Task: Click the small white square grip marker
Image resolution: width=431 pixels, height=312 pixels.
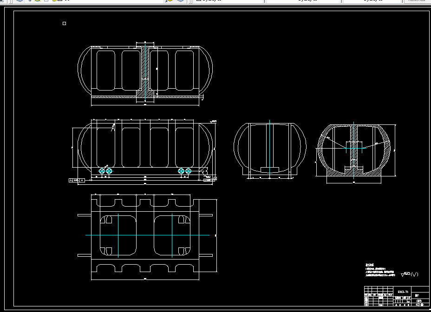Action: point(64,23)
